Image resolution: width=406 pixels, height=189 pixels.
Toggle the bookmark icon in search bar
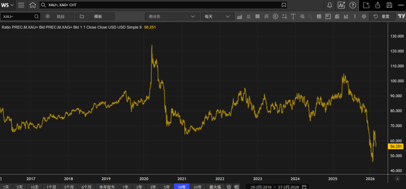[x=284, y=5]
